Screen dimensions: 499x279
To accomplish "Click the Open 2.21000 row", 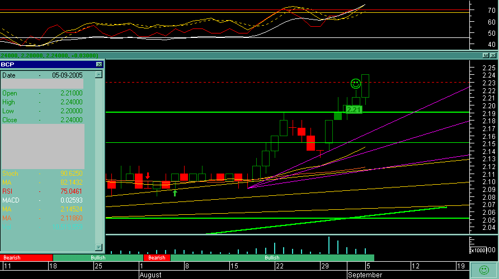I will point(43,93).
